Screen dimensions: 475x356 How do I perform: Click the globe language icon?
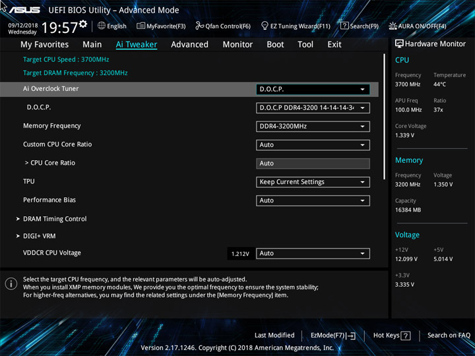[102, 26]
